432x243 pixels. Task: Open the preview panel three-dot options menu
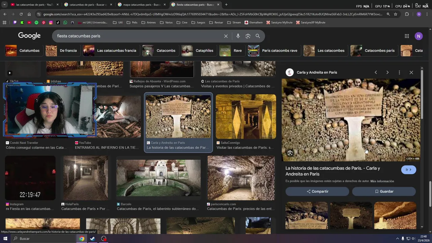399,73
